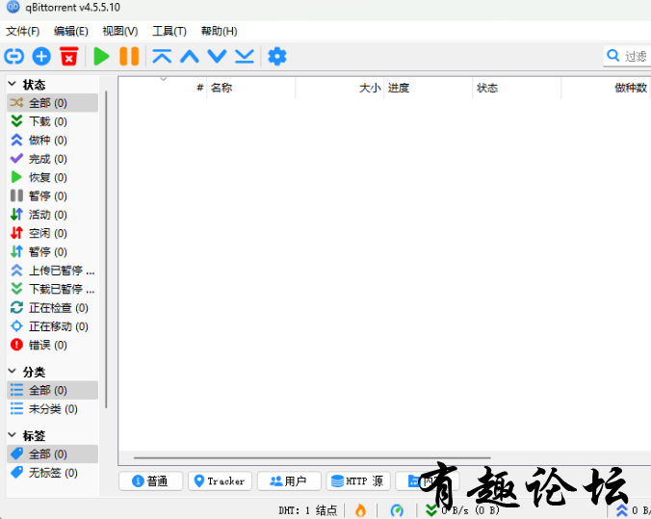Select the 下载已暂停 status filter
This screenshot has height=519, width=651.
[x=53, y=289]
